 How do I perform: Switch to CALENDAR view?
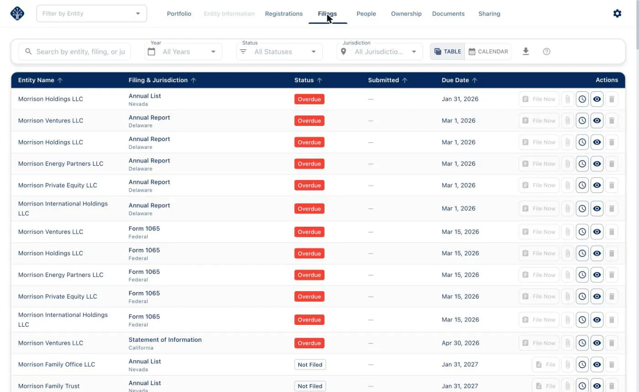coord(488,52)
